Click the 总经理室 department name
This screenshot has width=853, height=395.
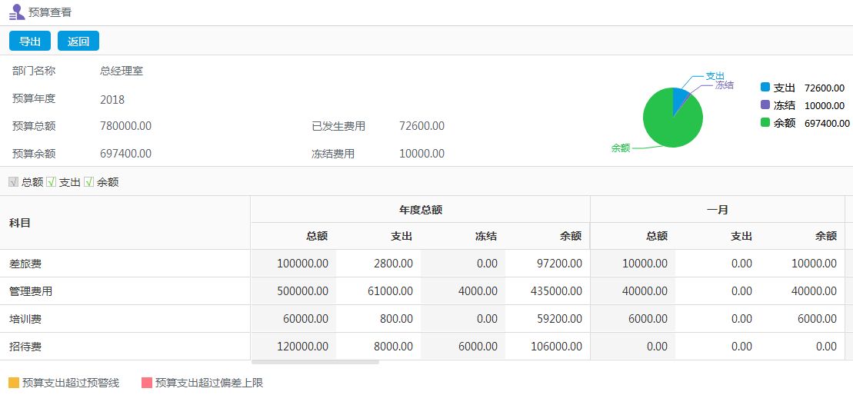(x=122, y=71)
